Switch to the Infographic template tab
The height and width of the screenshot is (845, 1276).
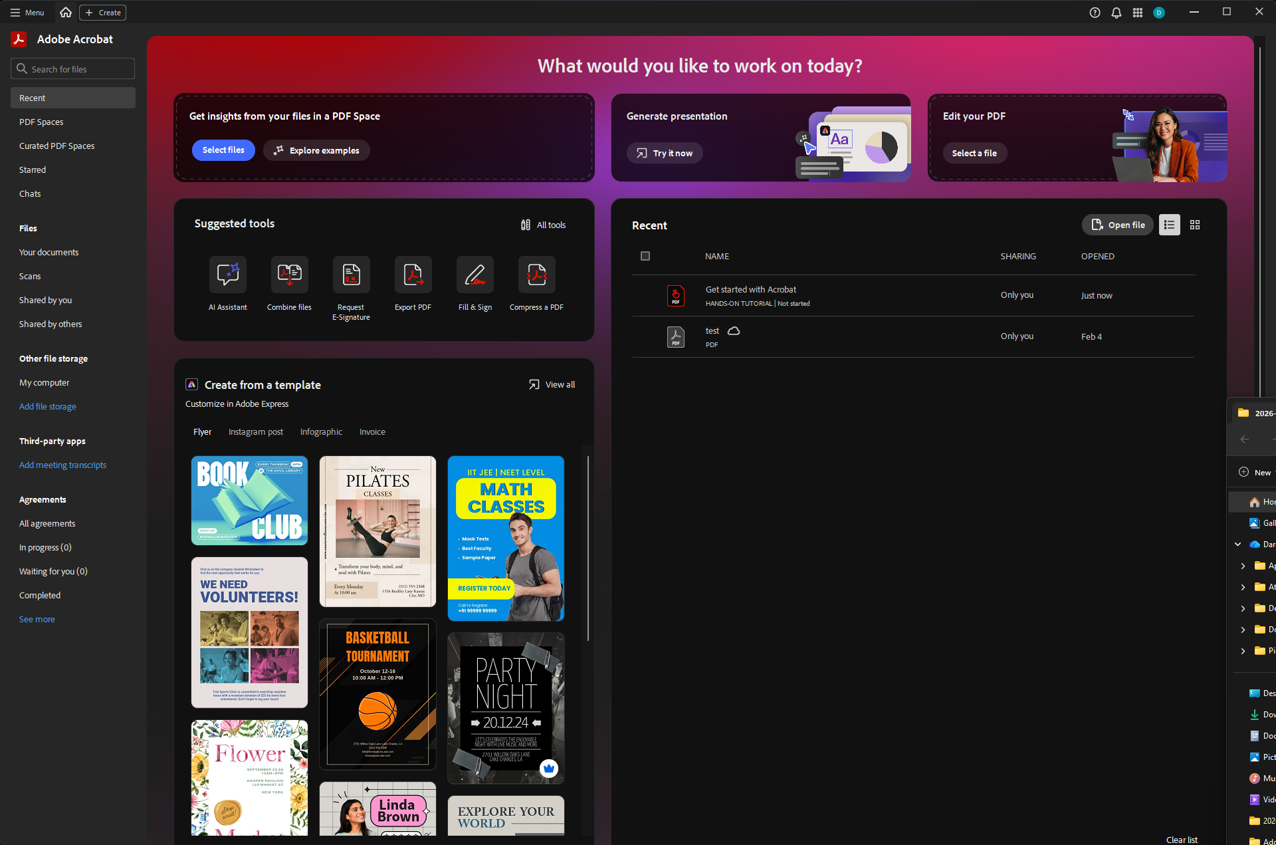click(321, 431)
